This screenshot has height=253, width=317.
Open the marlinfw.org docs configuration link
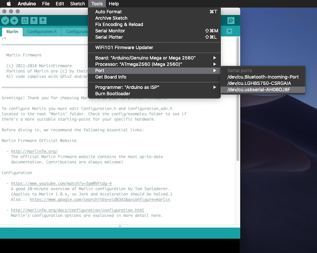pyautogui.click(x=78, y=210)
